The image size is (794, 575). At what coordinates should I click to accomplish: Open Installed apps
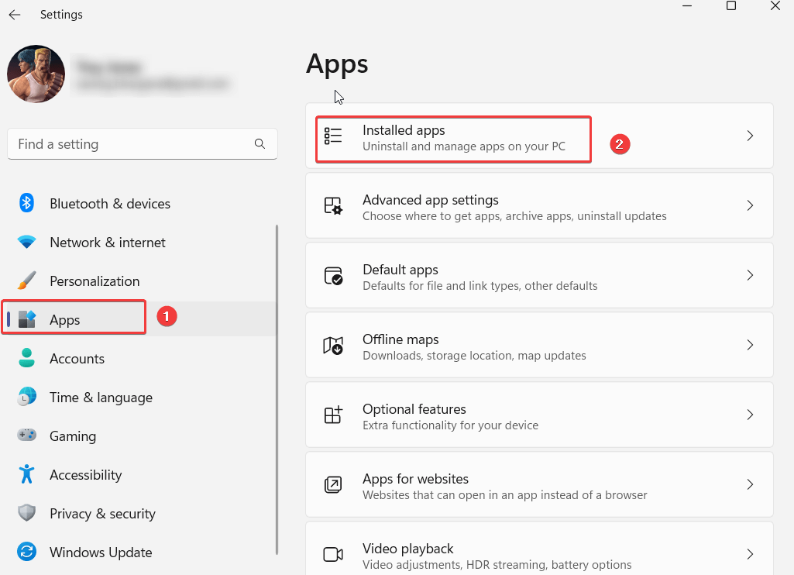[539, 136]
